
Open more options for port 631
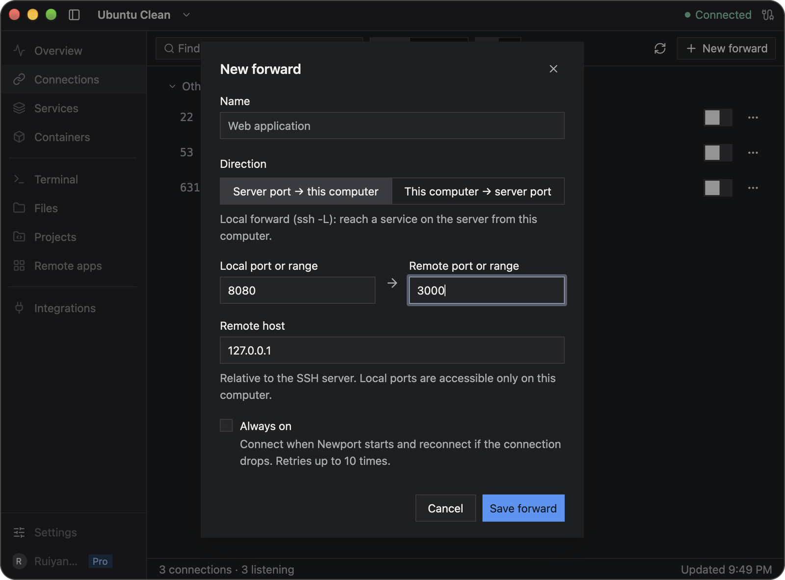point(753,188)
